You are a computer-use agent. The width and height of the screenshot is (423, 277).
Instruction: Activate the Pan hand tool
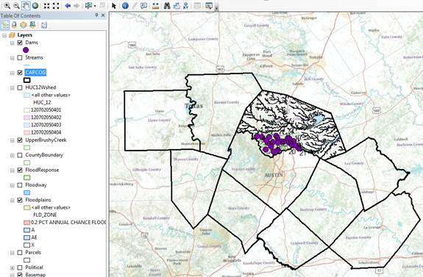click(26, 5)
